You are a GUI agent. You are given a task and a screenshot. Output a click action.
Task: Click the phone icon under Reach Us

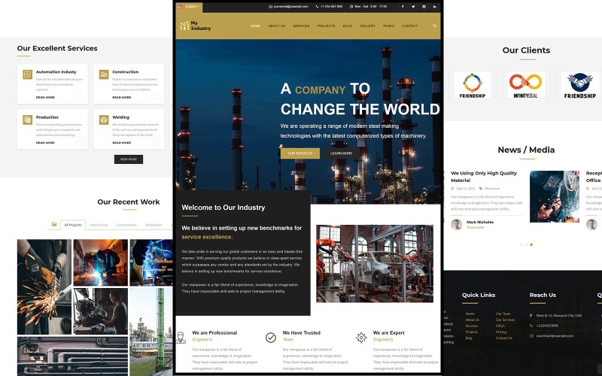tap(532, 326)
